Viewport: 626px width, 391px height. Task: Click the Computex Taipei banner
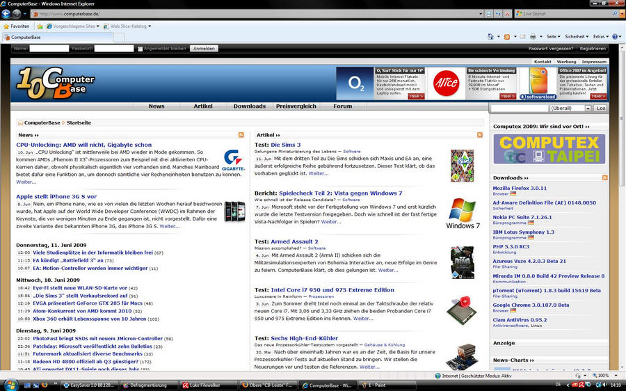tap(549, 149)
